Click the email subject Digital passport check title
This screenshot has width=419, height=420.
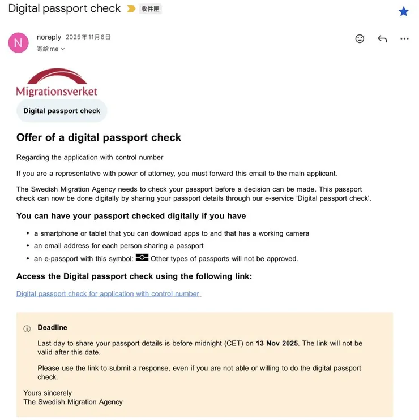pos(65,8)
